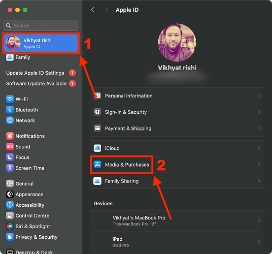The width and height of the screenshot is (272, 254).
Task: Click the Notifications bell icon
Action: tap(10, 136)
